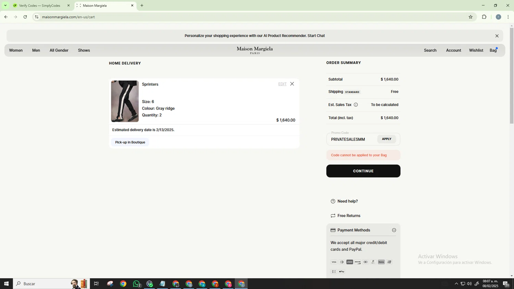Screen dimensions: 514x289
Task: Switch to the Verify Codes SimplyCodes tab
Action: coord(39,5)
